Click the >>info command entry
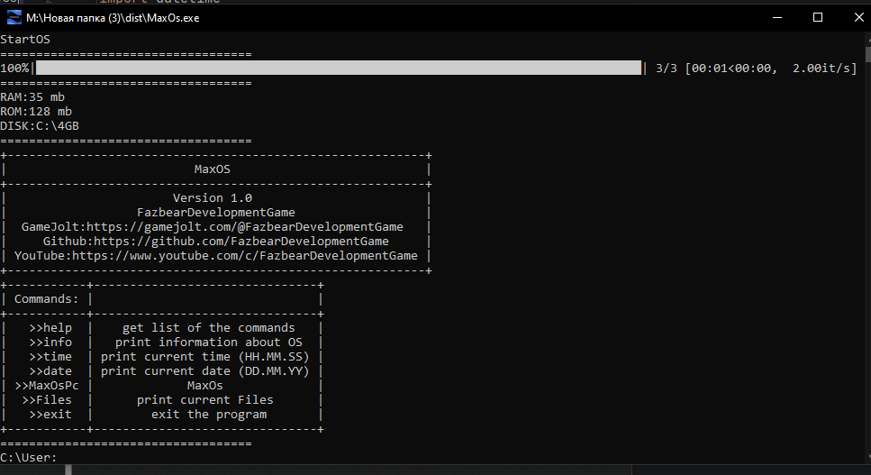This screenshot has width=871, height=475. tap(50, 343)
